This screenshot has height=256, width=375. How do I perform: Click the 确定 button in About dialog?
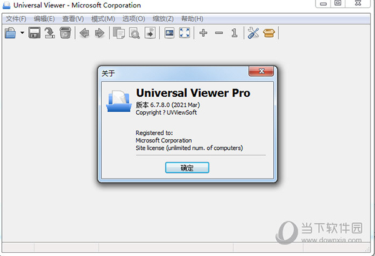187,167
